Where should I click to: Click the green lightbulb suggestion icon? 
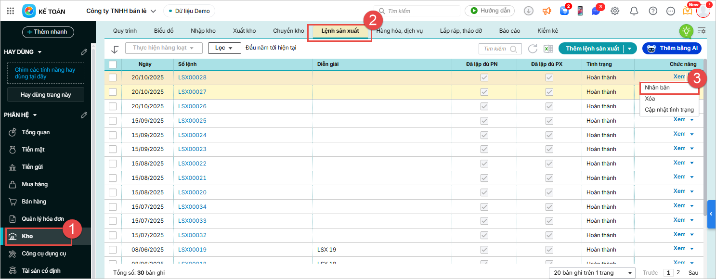click(686, 31)
